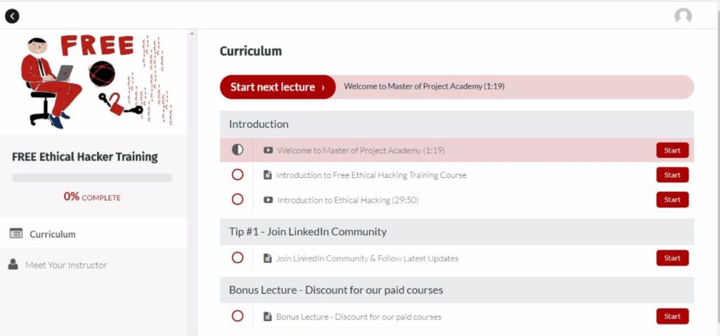Click the sidebar scrollbar up arrow
Screen dimensions: 720x336
pos(192,34)
